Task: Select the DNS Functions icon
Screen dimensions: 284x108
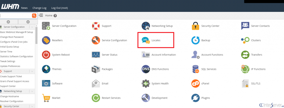Action: point(146,69)
